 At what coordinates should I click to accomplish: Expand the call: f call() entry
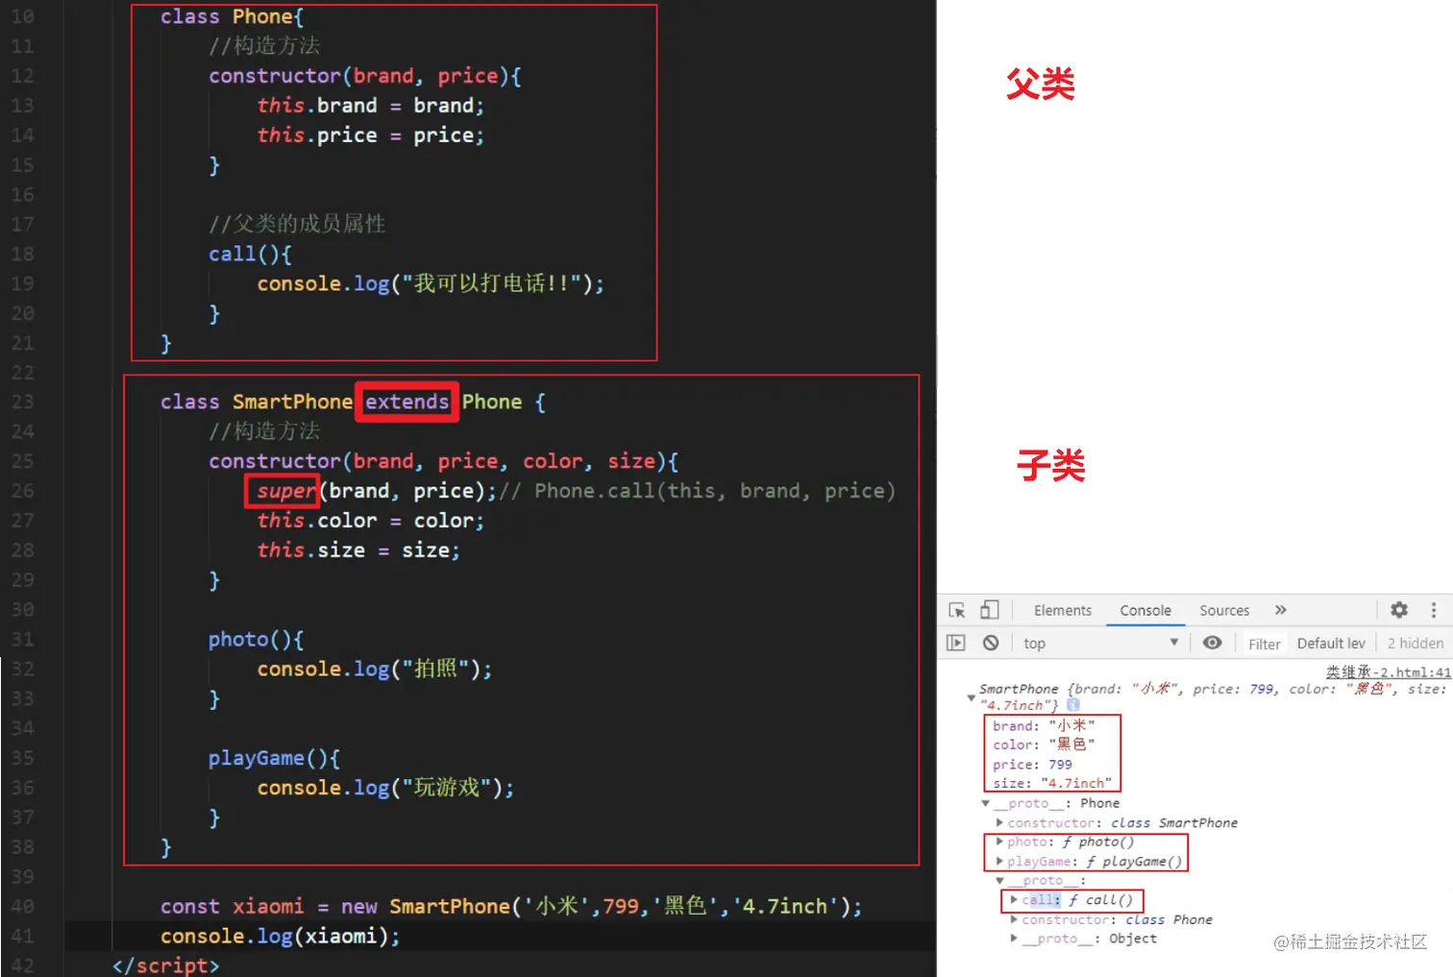tap(1014, 900)
